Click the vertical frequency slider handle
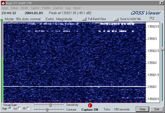 162,49
